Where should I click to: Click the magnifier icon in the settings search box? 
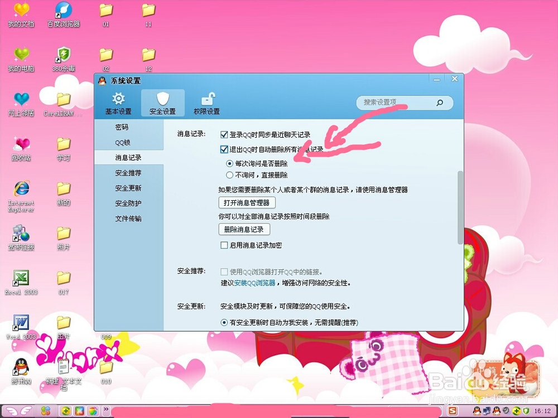(x=440, y=103)
